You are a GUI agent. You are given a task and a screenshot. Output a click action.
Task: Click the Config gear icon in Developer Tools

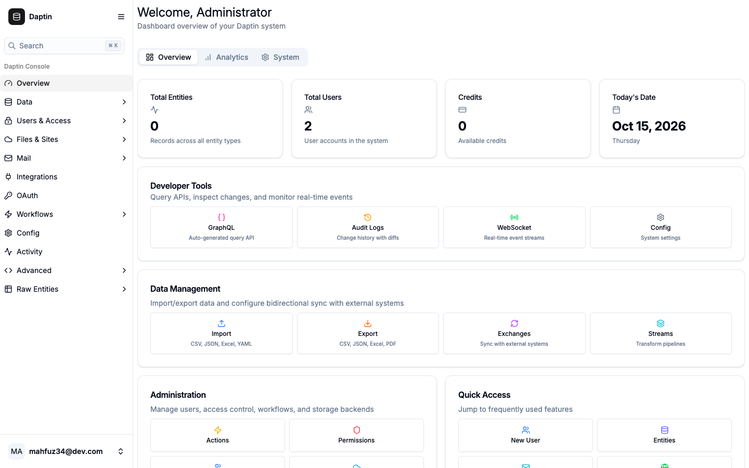click(661, 217)
